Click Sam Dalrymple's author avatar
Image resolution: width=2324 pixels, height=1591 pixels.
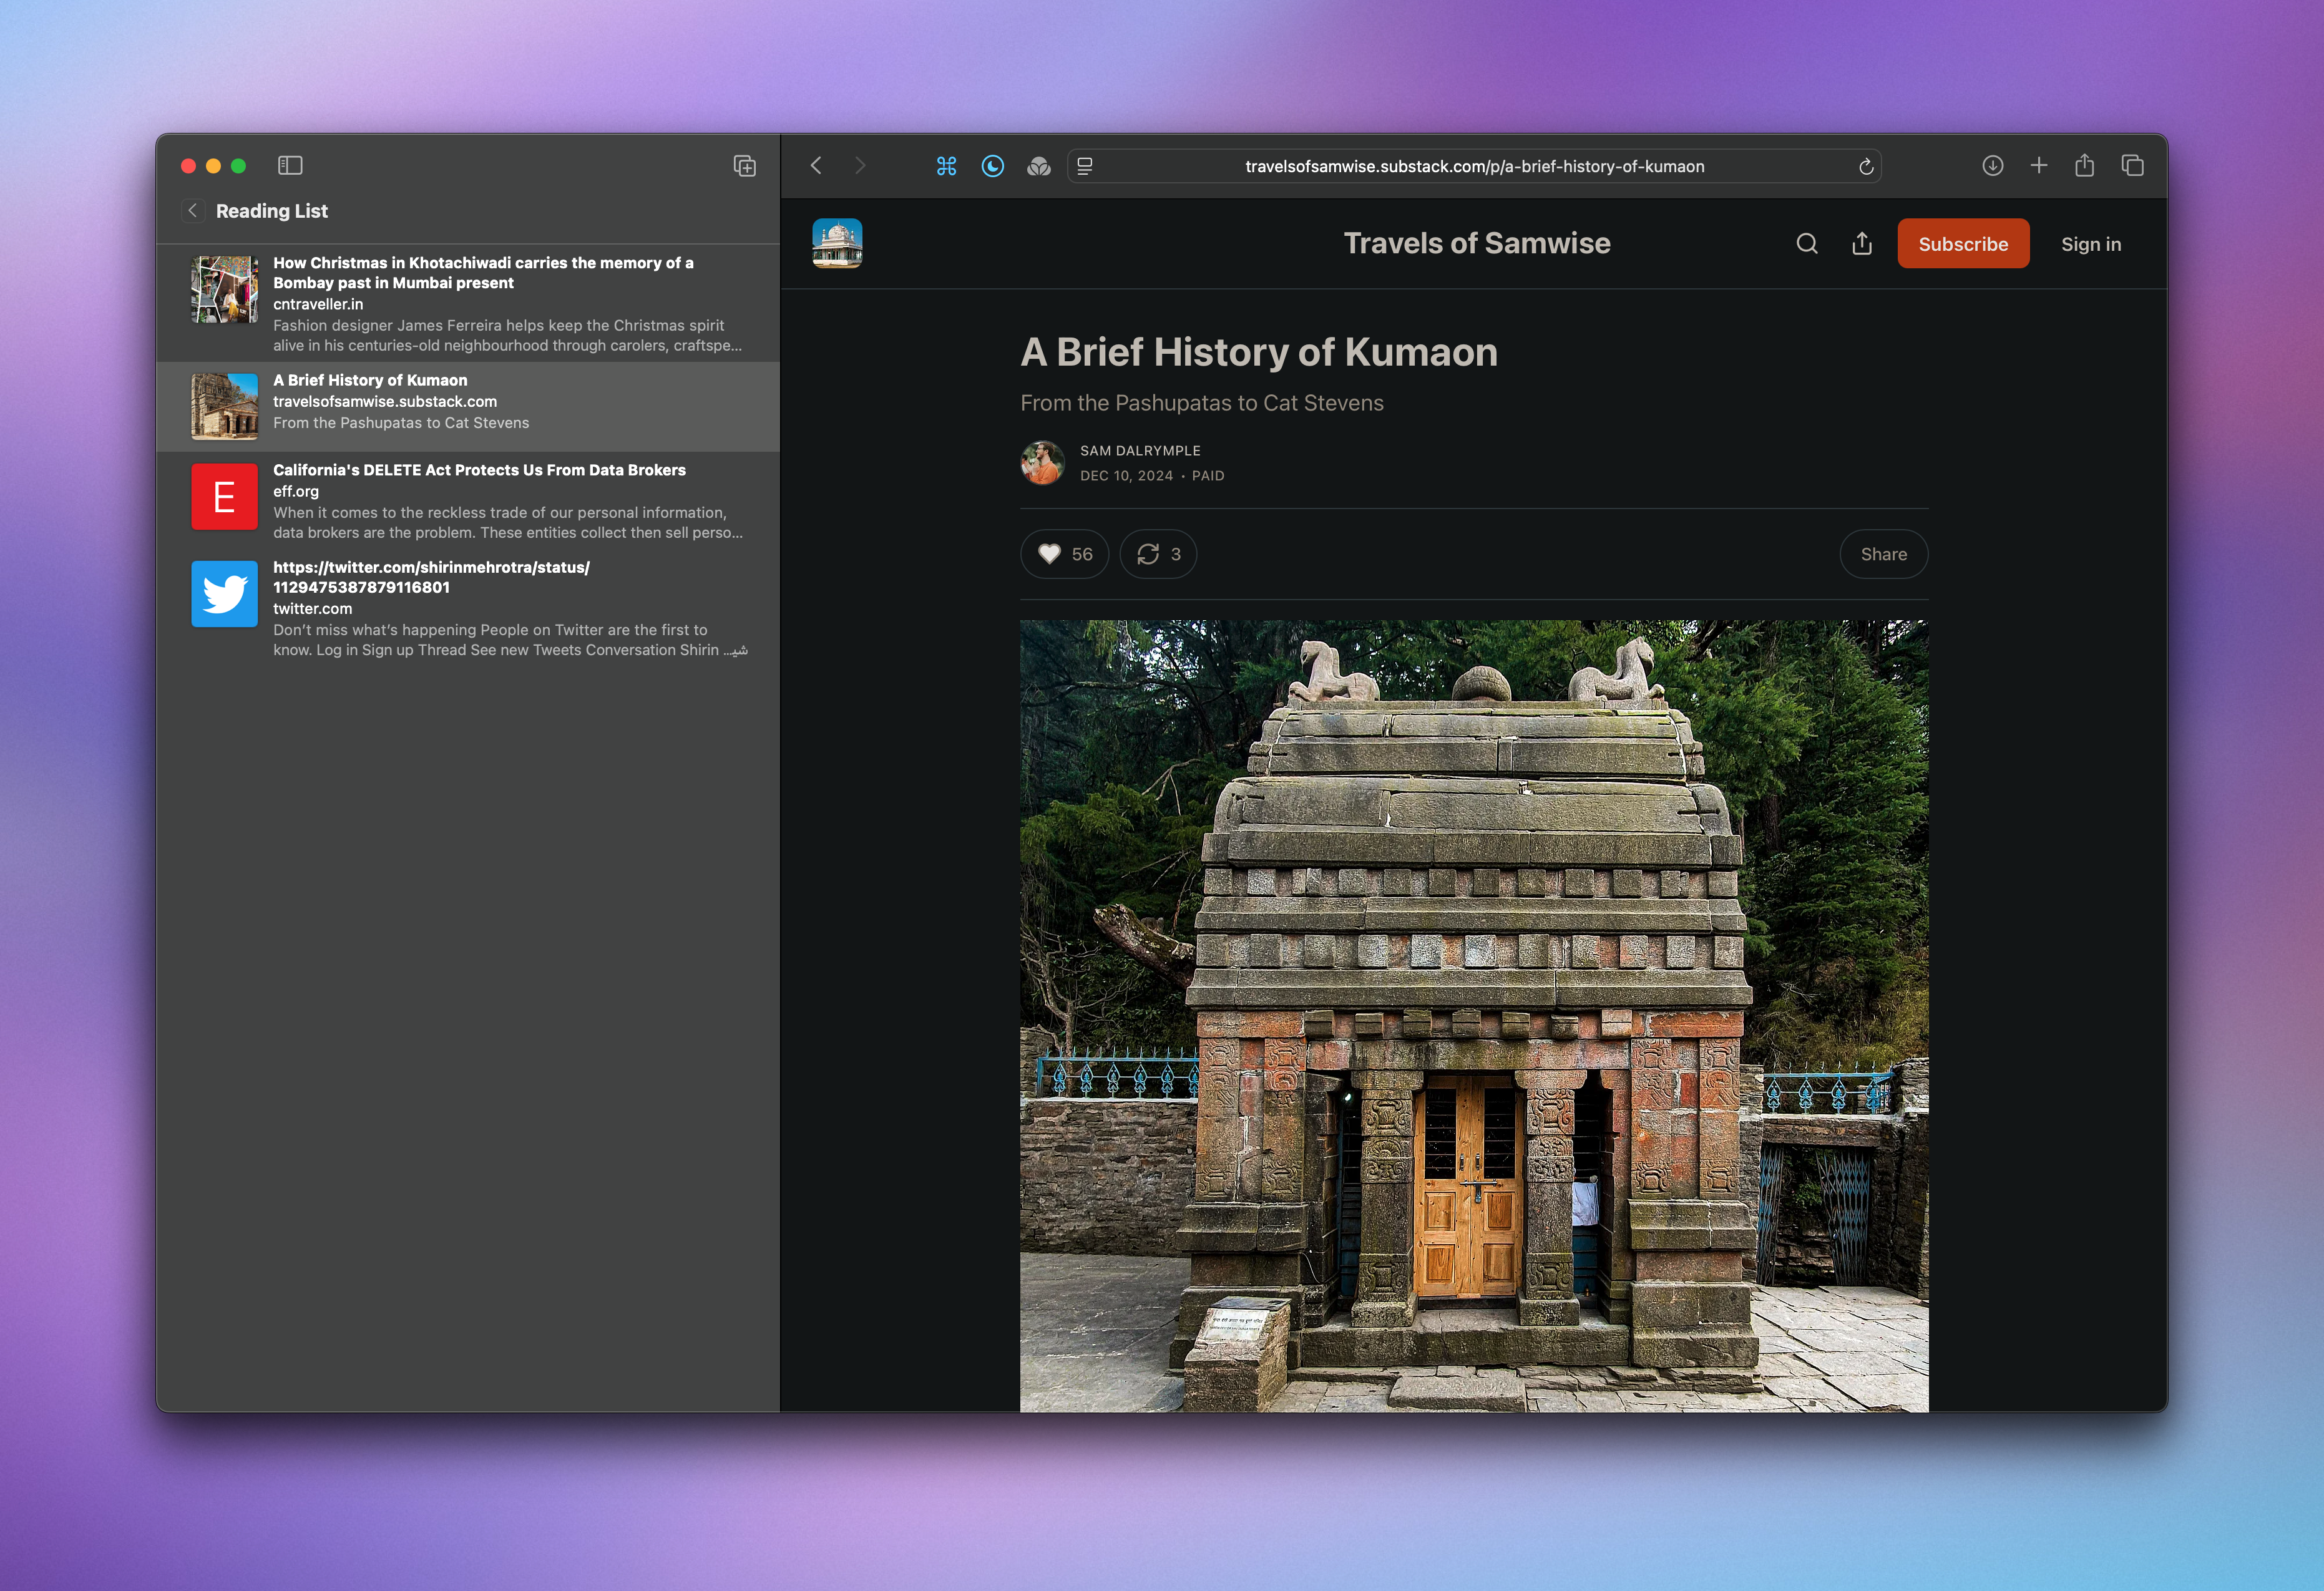coord(1042,463)
